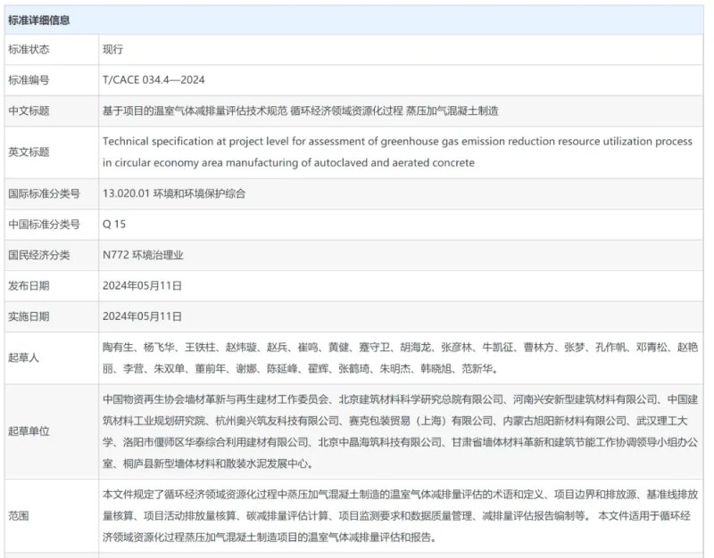Click the drafting units text starting 中国物资再生协会
The height and width of the screenshot is (558, 714).
pos(400,431)
